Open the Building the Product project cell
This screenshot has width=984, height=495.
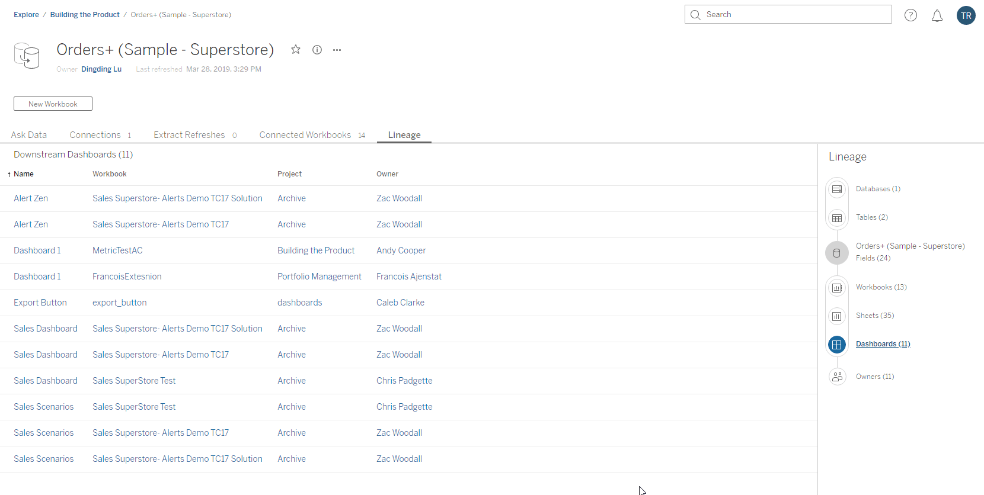click(x=316, y=250)
